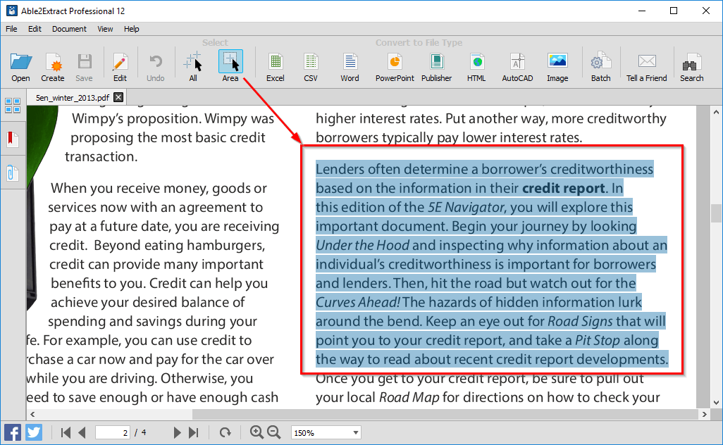Open the thumbnails side panel

click(13, 106)
